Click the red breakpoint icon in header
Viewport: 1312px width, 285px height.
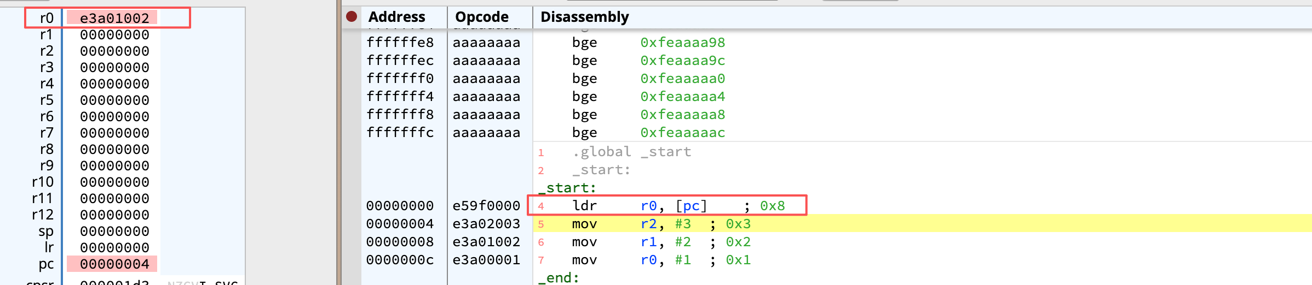352,17
